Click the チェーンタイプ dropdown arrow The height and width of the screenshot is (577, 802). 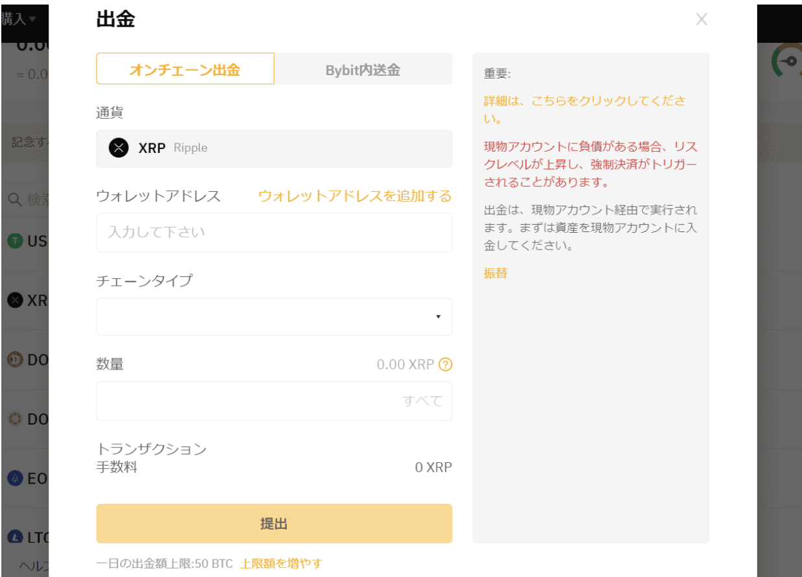pos(438,317)
